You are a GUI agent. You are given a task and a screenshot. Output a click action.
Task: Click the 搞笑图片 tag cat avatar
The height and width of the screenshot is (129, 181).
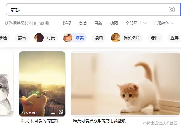116,38
